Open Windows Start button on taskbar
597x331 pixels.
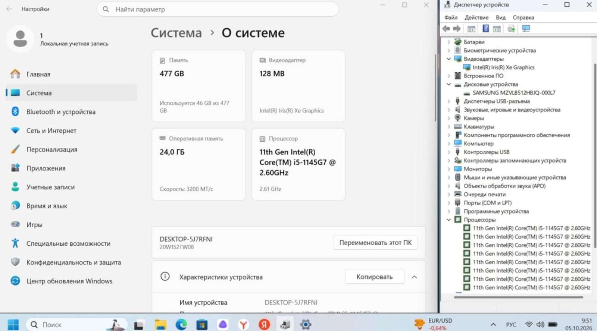coord(13,324)
